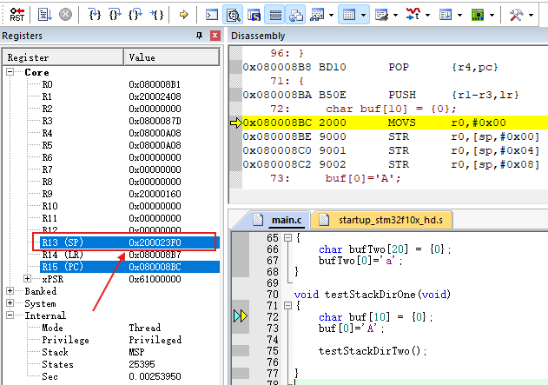Click the System Viewer windows icon
The width and height of the screenshot is (548, 385).
(478, 15)
